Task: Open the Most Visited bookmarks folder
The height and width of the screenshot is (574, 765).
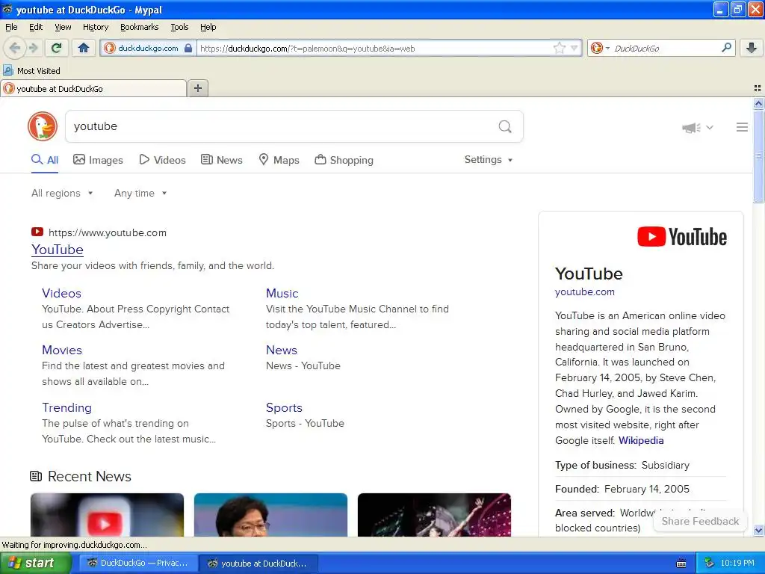Action: (x=31, y=71)
